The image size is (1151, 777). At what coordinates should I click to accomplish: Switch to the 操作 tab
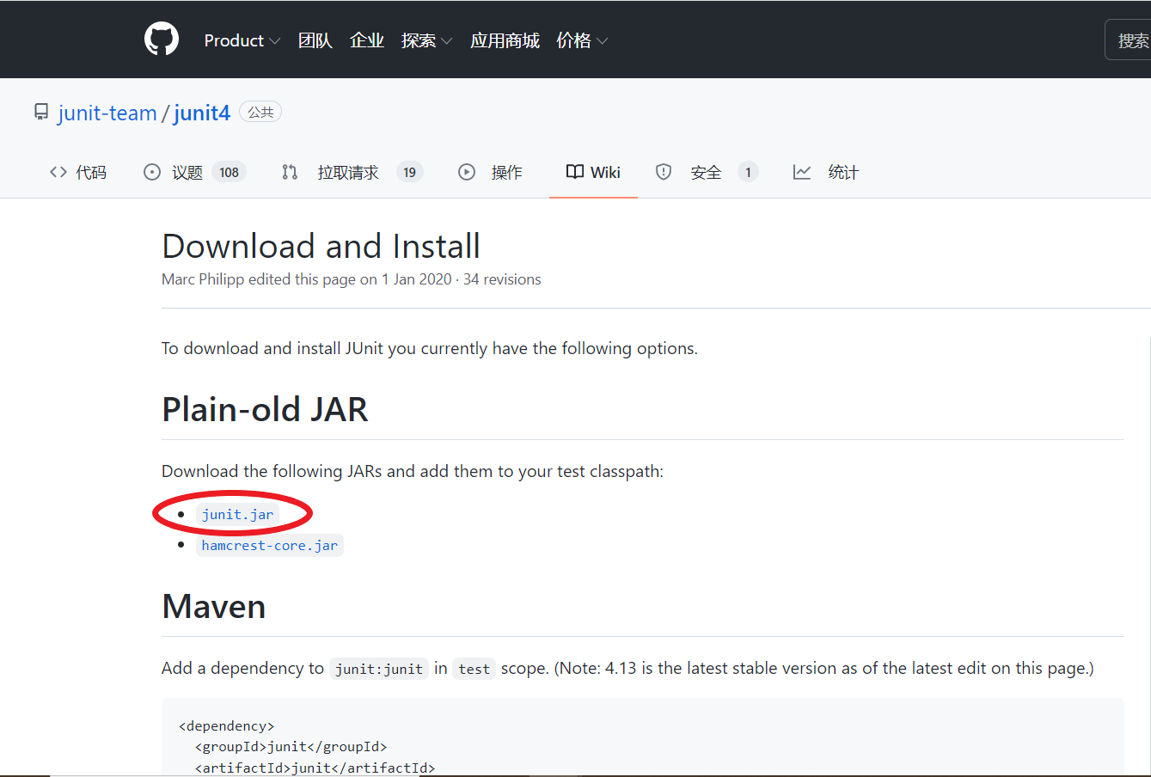[x=490, y=172]
